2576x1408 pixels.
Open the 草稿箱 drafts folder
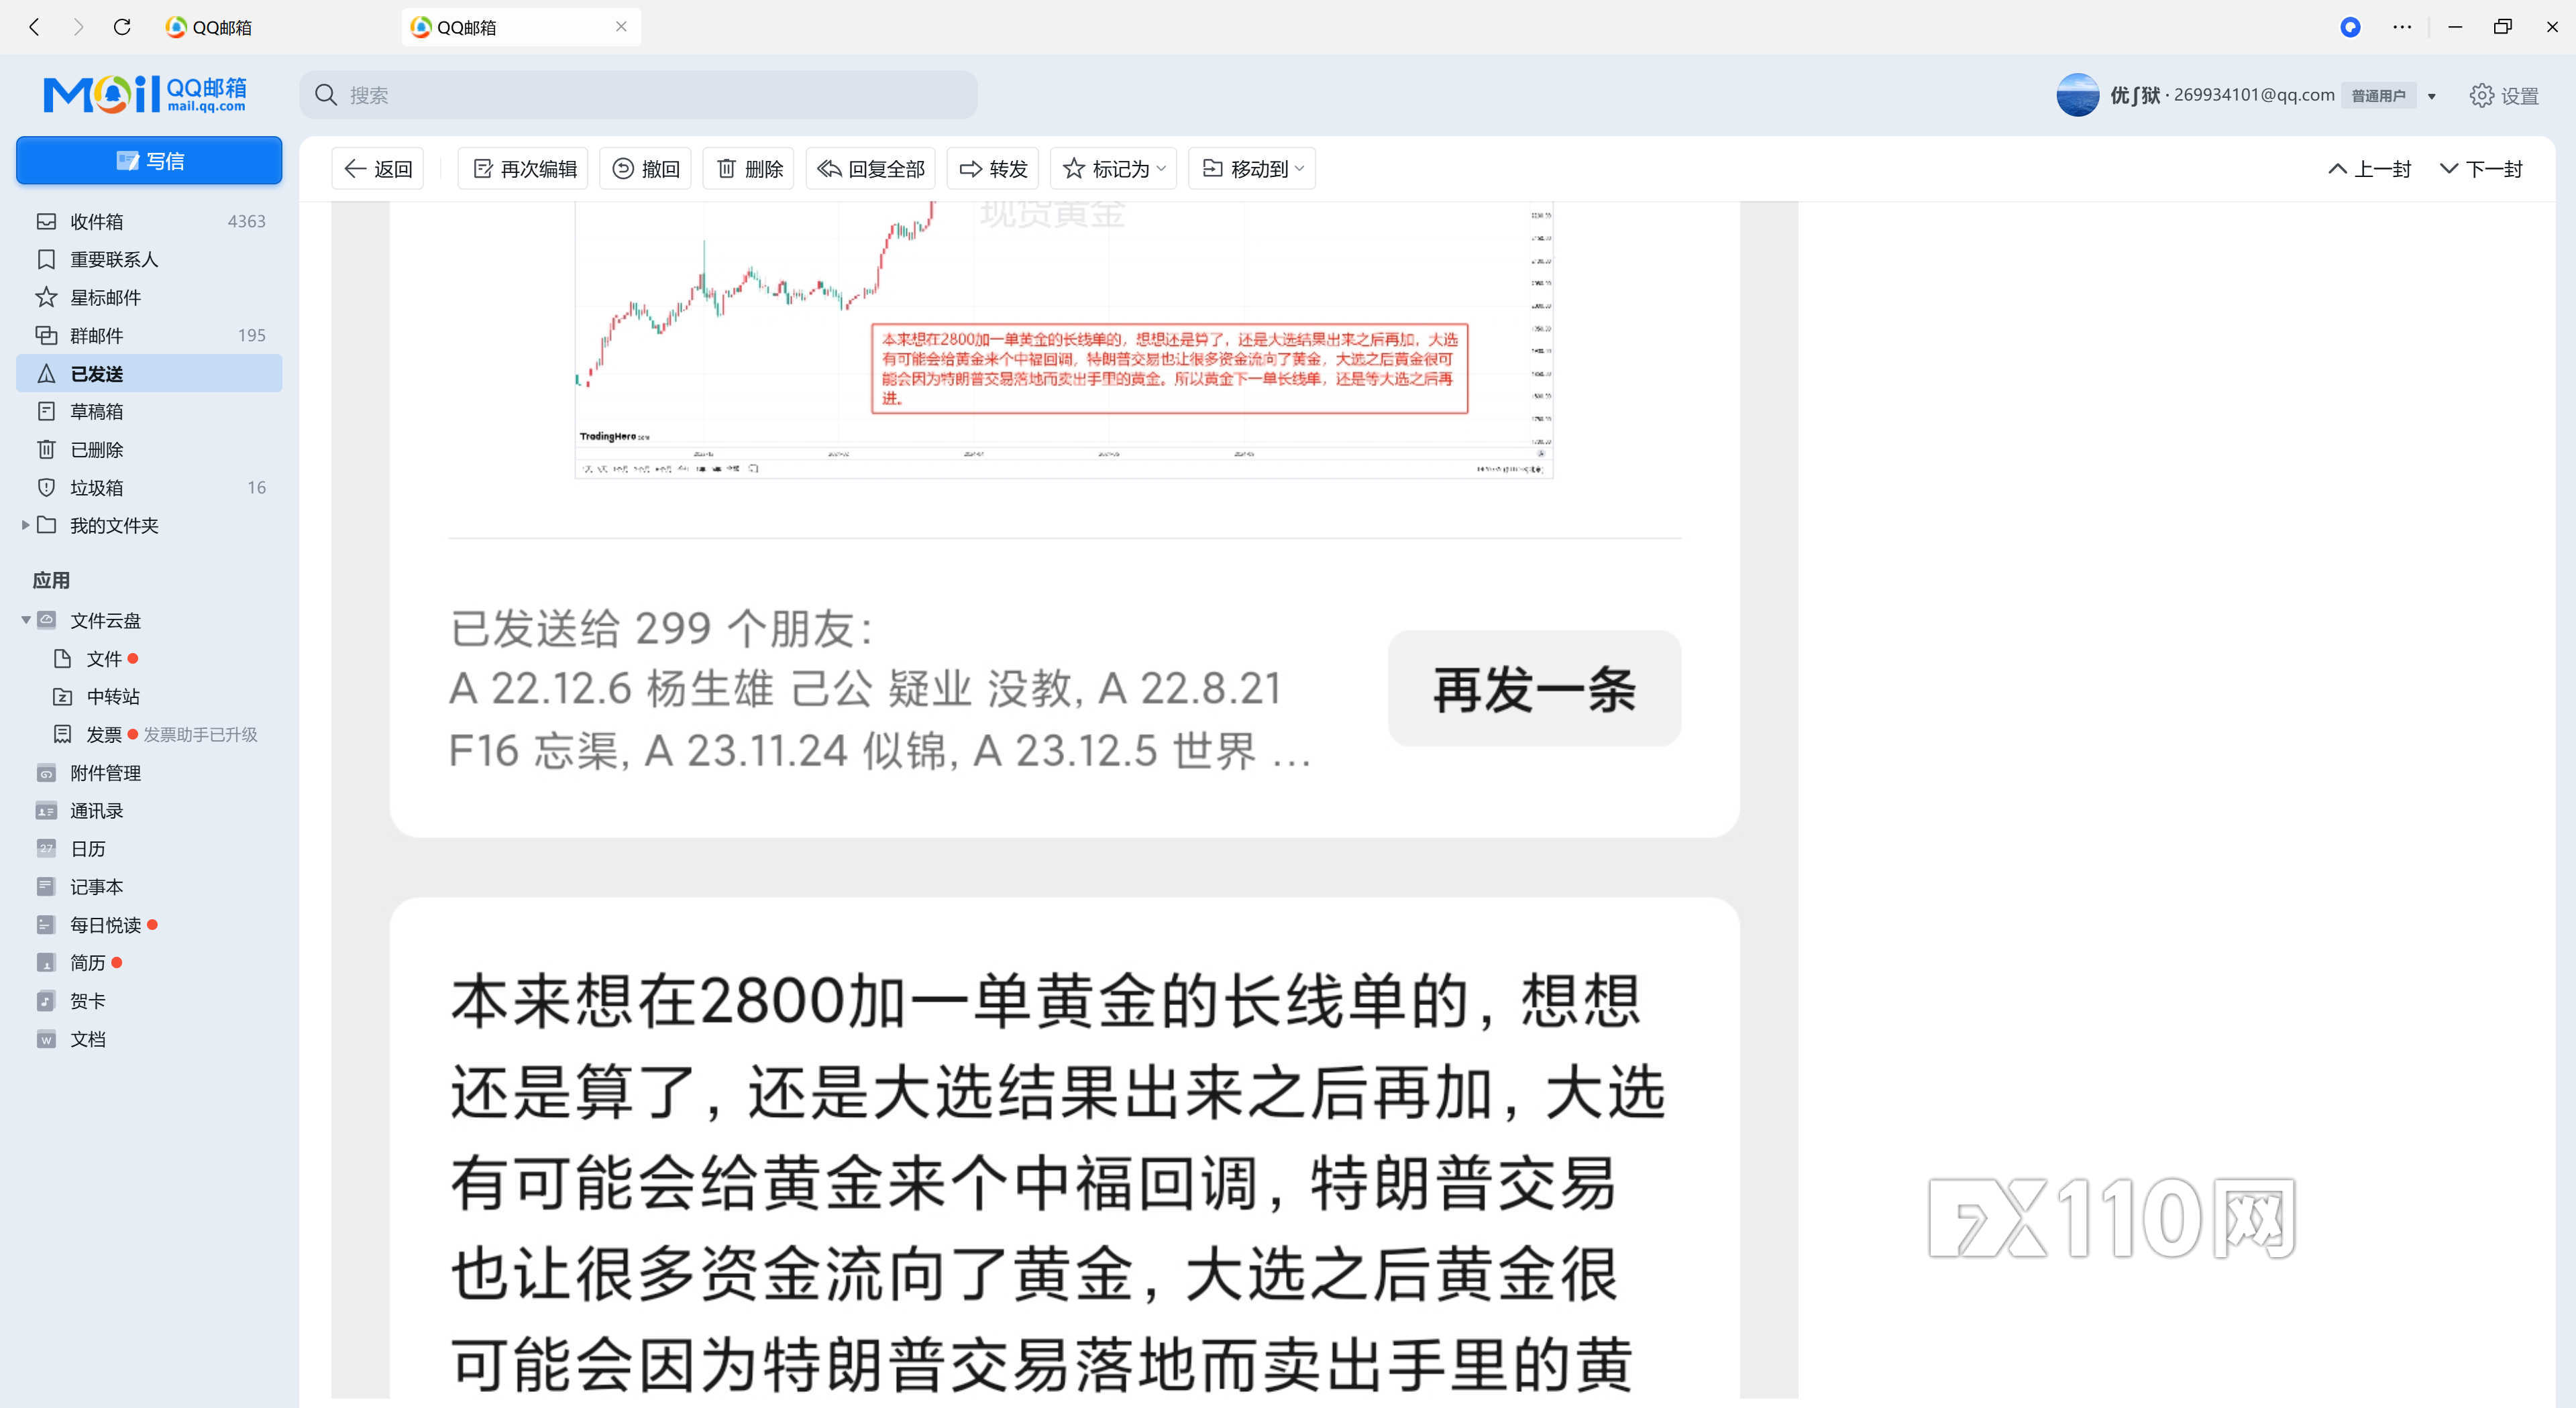(149, 411)
